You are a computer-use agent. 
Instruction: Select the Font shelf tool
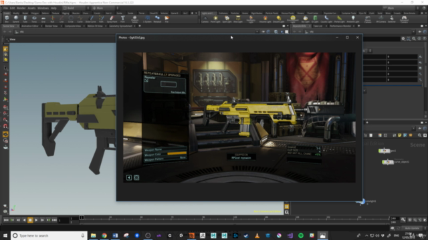[122, 19]
